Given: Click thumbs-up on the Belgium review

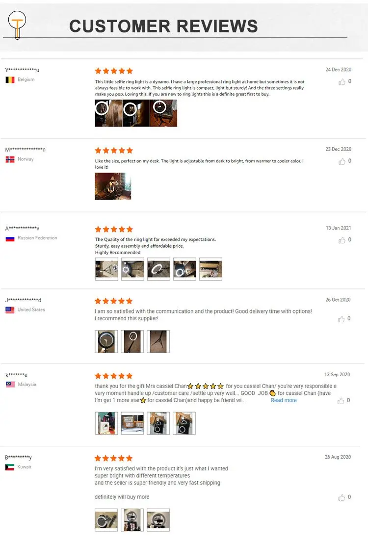Looking at the screenshot, I should click(342, 82).
